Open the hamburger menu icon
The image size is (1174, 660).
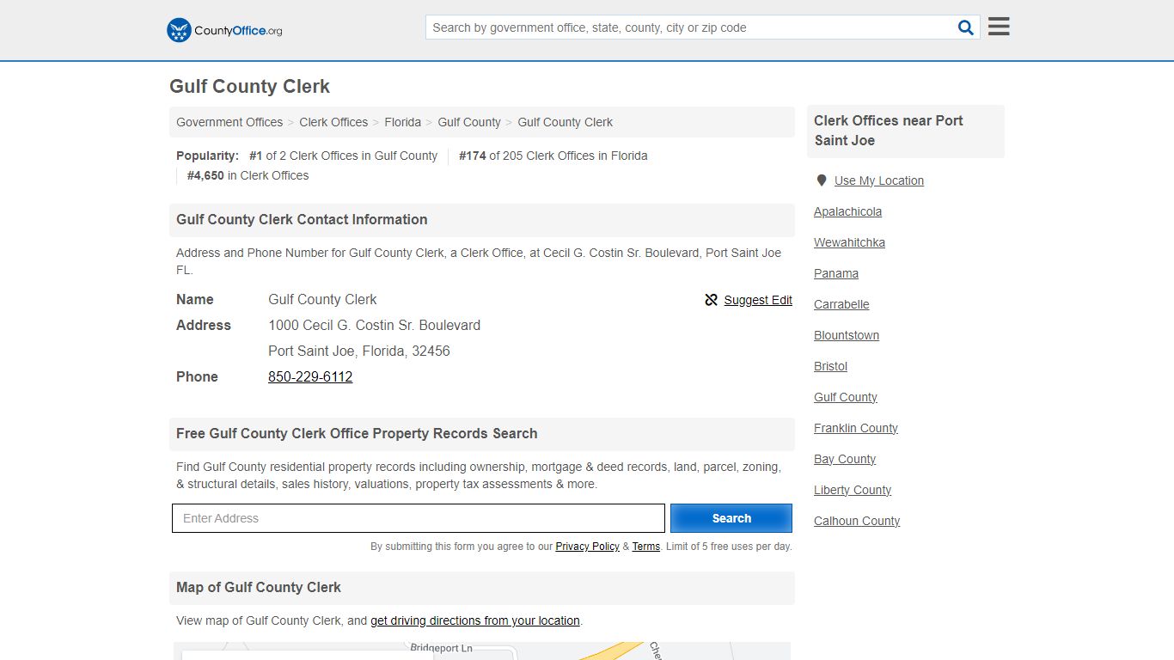point(999,27)
